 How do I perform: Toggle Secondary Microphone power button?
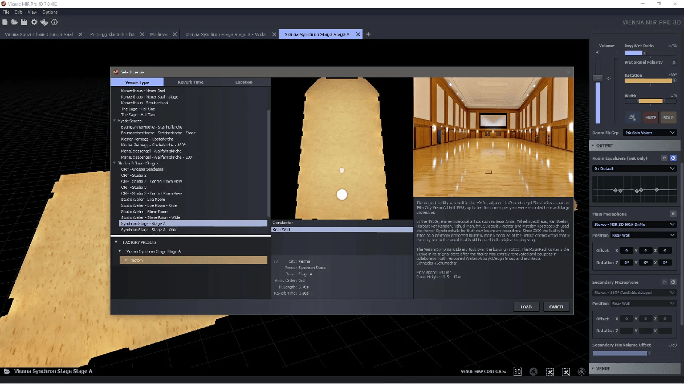tap(673, 282)
